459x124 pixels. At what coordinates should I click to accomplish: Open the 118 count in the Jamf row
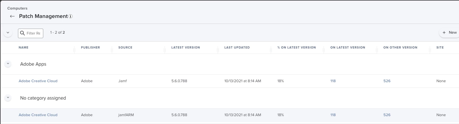coord(333,81)
